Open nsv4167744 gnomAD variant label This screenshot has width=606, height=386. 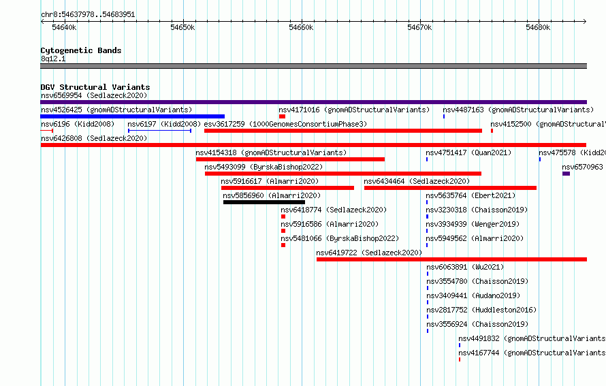click(x=532, y=353)
